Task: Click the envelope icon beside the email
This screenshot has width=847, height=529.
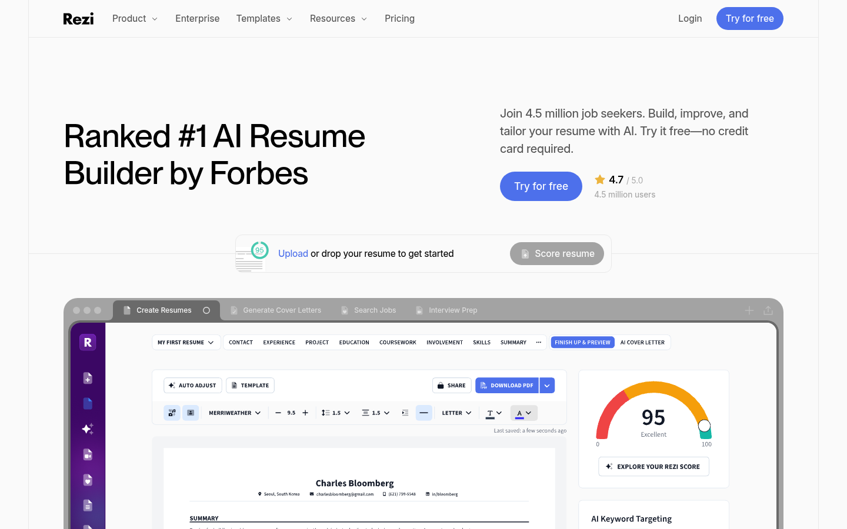Action: (x=312, y=494)
